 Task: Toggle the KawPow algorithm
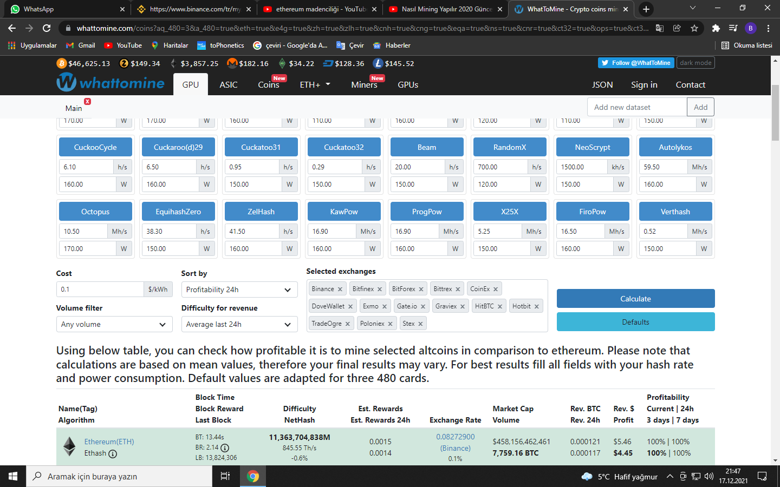344,212
